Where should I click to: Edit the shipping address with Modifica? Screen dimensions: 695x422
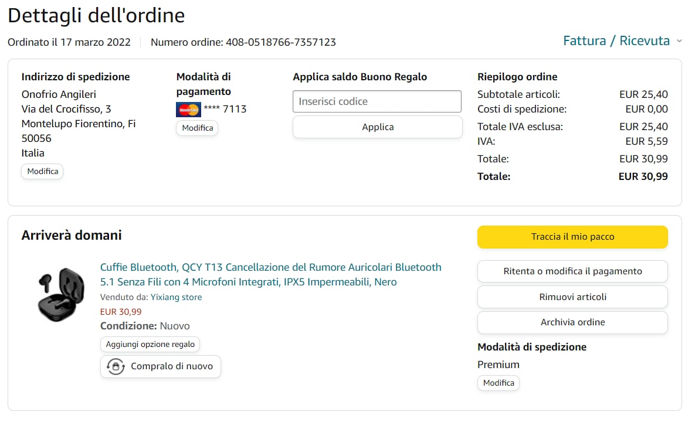coord(43,171)
